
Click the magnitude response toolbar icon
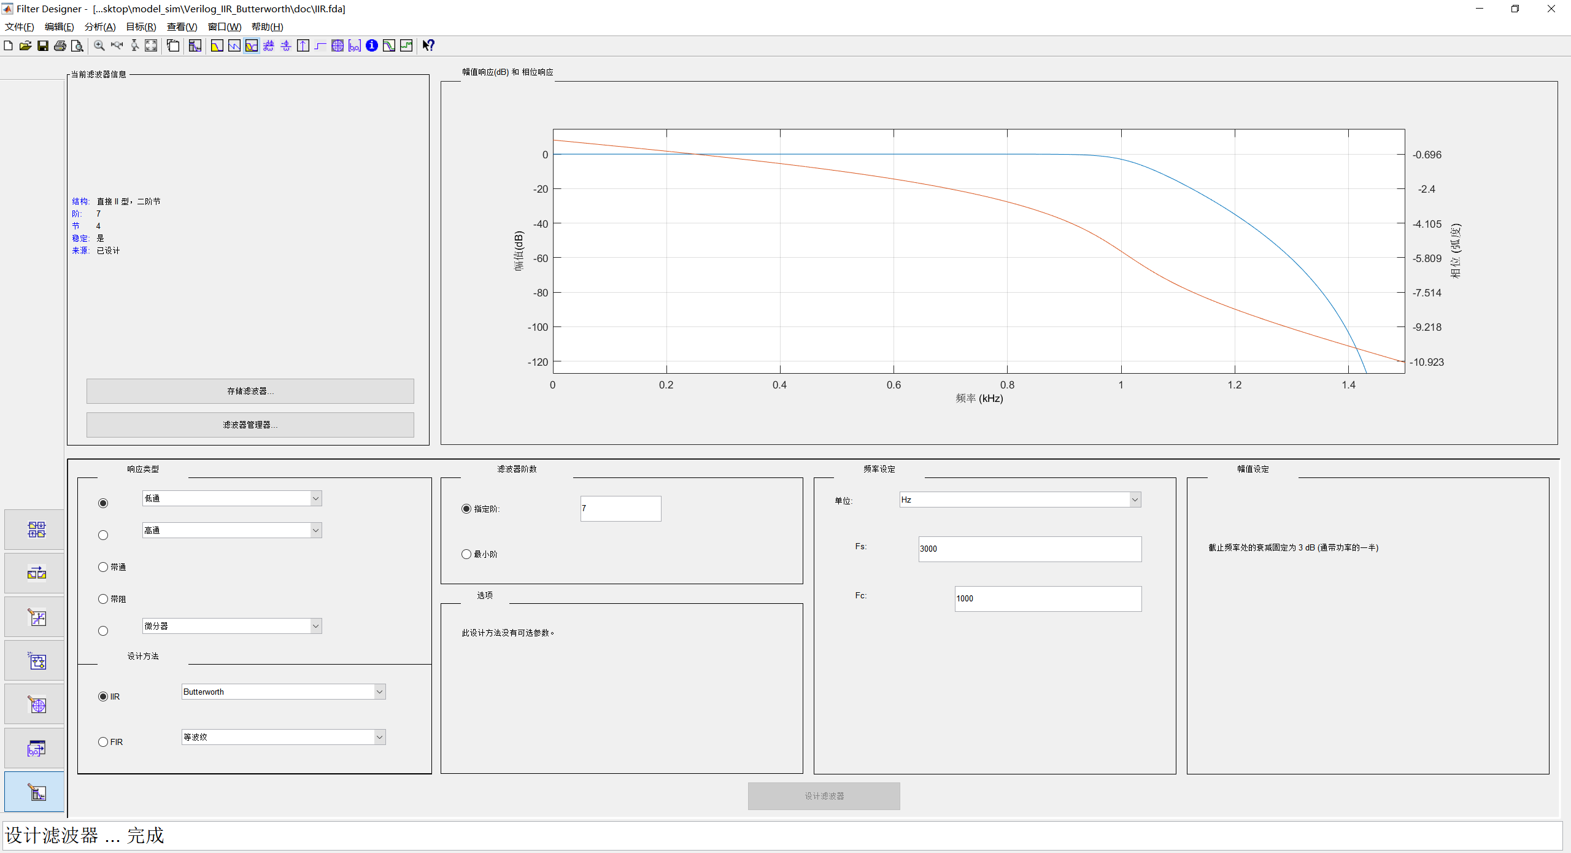pyautogui.click(x=217, y=46)
